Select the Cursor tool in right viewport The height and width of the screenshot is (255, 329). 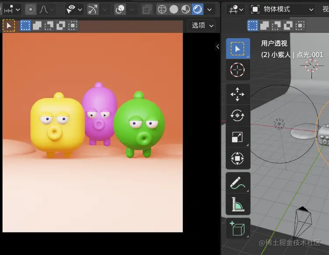click(237, 70)
